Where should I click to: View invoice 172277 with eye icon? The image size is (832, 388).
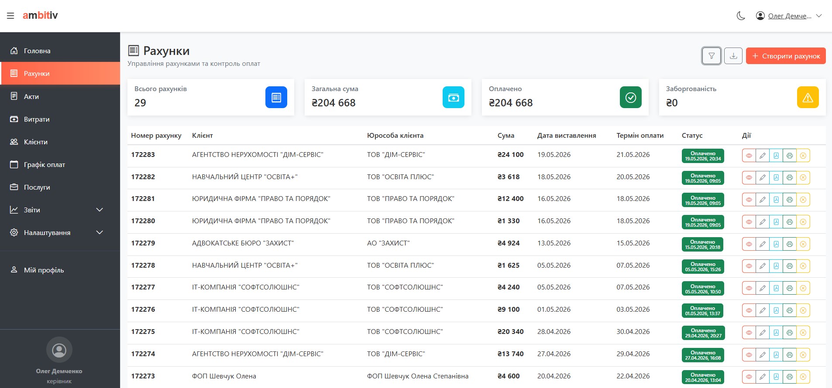(x=749, y=288)
